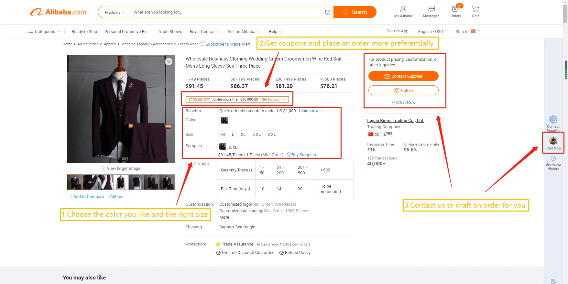Image resolution: width=568 pixels, height=284 pixels.
Task: Click the search input field
Action: coord(228,12)
